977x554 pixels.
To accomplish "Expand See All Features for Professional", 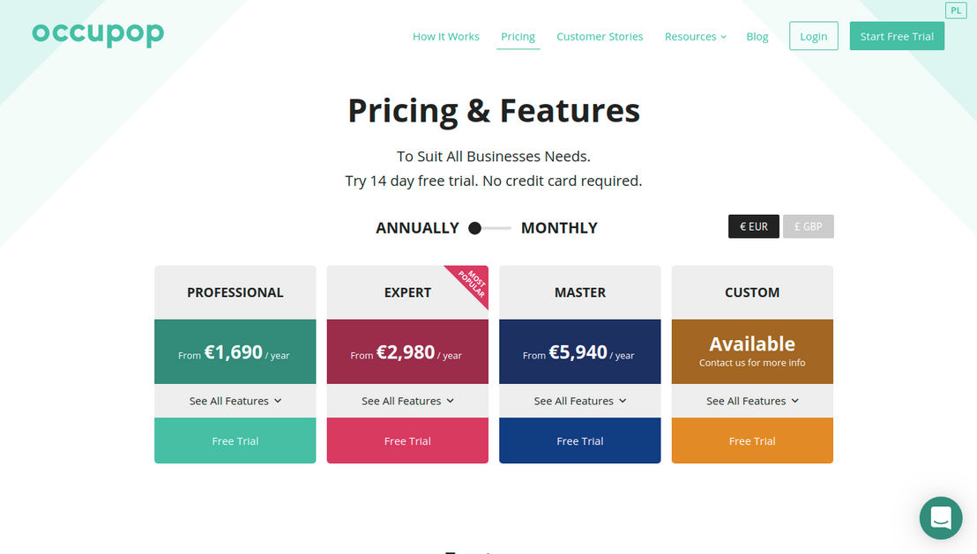I will (235, 401).
